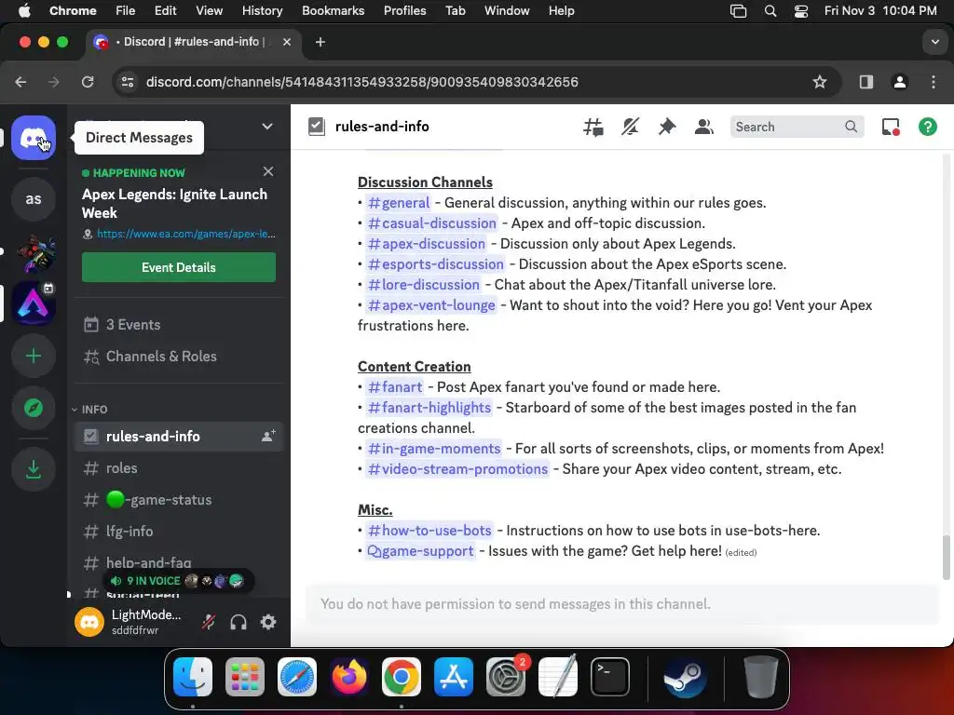This screenshot has height=715, width=954.
Task: Open the Inbox icon
Action: coord(891,127)
